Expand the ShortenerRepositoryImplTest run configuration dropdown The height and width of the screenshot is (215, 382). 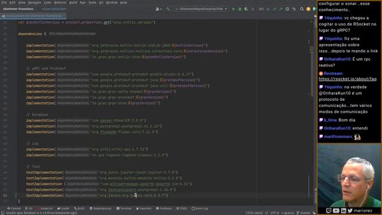(x=201, y=9)
